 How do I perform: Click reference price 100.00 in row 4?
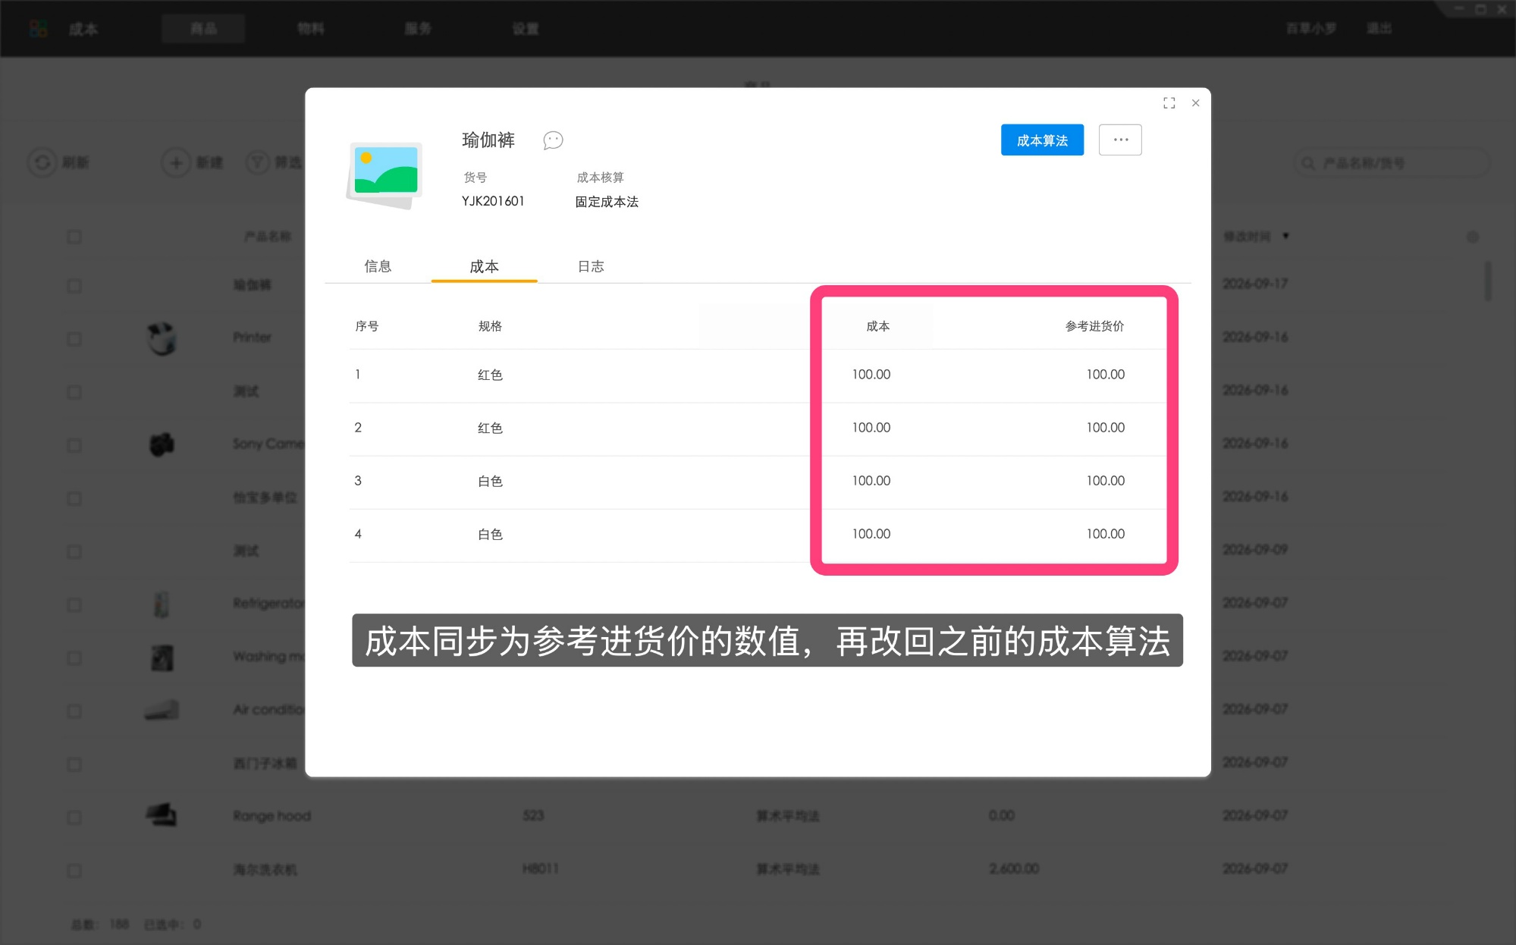[1105, 534]
